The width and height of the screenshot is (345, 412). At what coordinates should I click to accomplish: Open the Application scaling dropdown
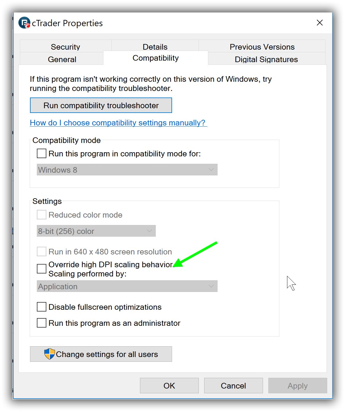click(x=127, y=286)
